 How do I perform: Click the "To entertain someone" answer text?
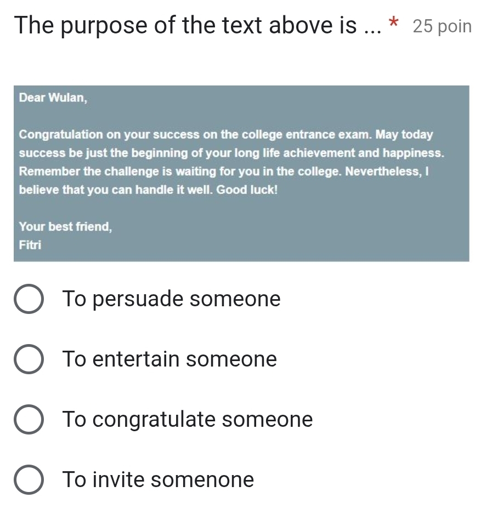pyautogui.click(x=169, y=359)
